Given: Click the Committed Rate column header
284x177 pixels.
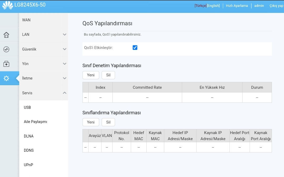Looking at the screenshot, I should [147, 87].
